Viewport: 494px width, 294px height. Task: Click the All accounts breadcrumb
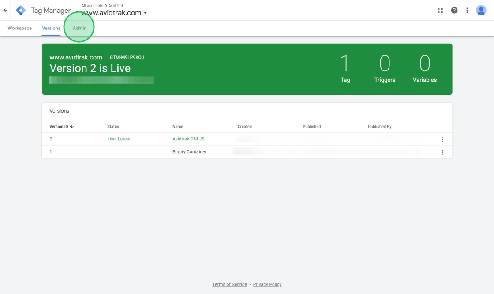click(92, 6)
